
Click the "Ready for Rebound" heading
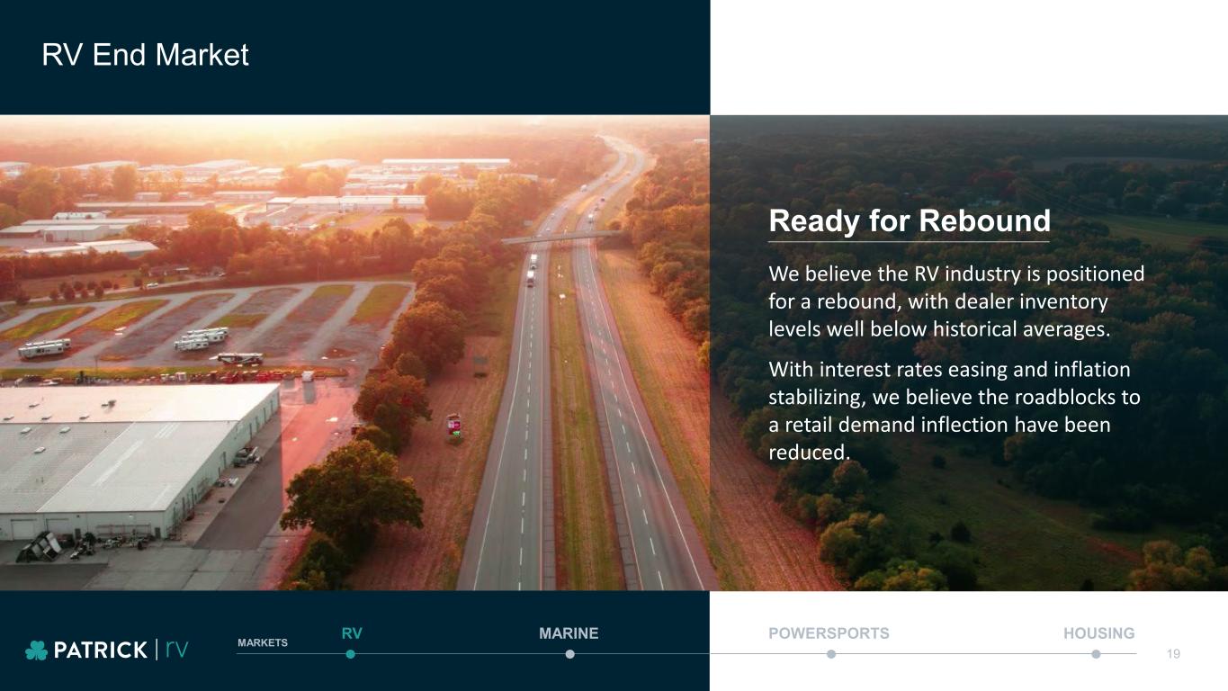coord(910,220)
